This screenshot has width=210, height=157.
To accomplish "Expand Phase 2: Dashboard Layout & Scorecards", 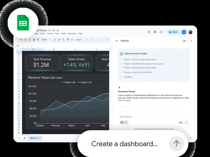I will [x=182, y=64].
